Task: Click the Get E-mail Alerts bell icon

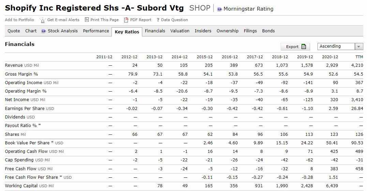Action: [43, 20]
